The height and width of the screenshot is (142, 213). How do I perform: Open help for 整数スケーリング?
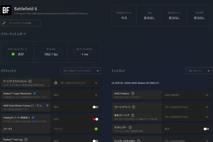pyautogui.click(x=133, y=115)
